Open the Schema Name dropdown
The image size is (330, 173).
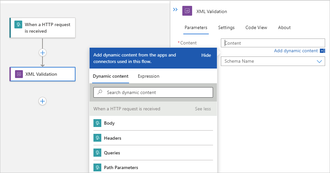point(319,61)
